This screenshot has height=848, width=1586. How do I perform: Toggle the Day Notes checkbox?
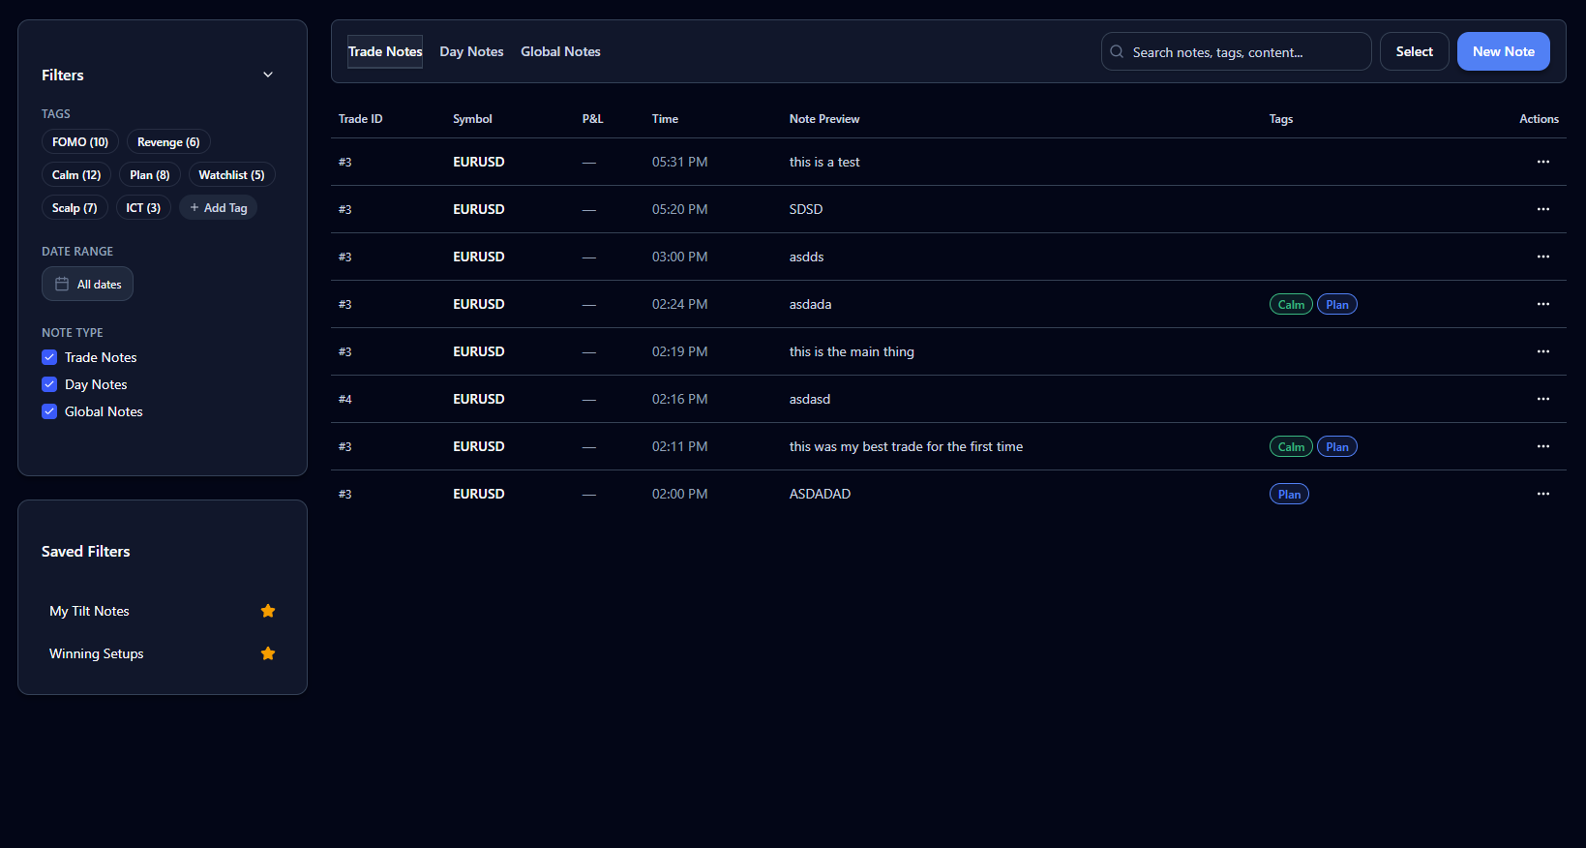[49, 384]
